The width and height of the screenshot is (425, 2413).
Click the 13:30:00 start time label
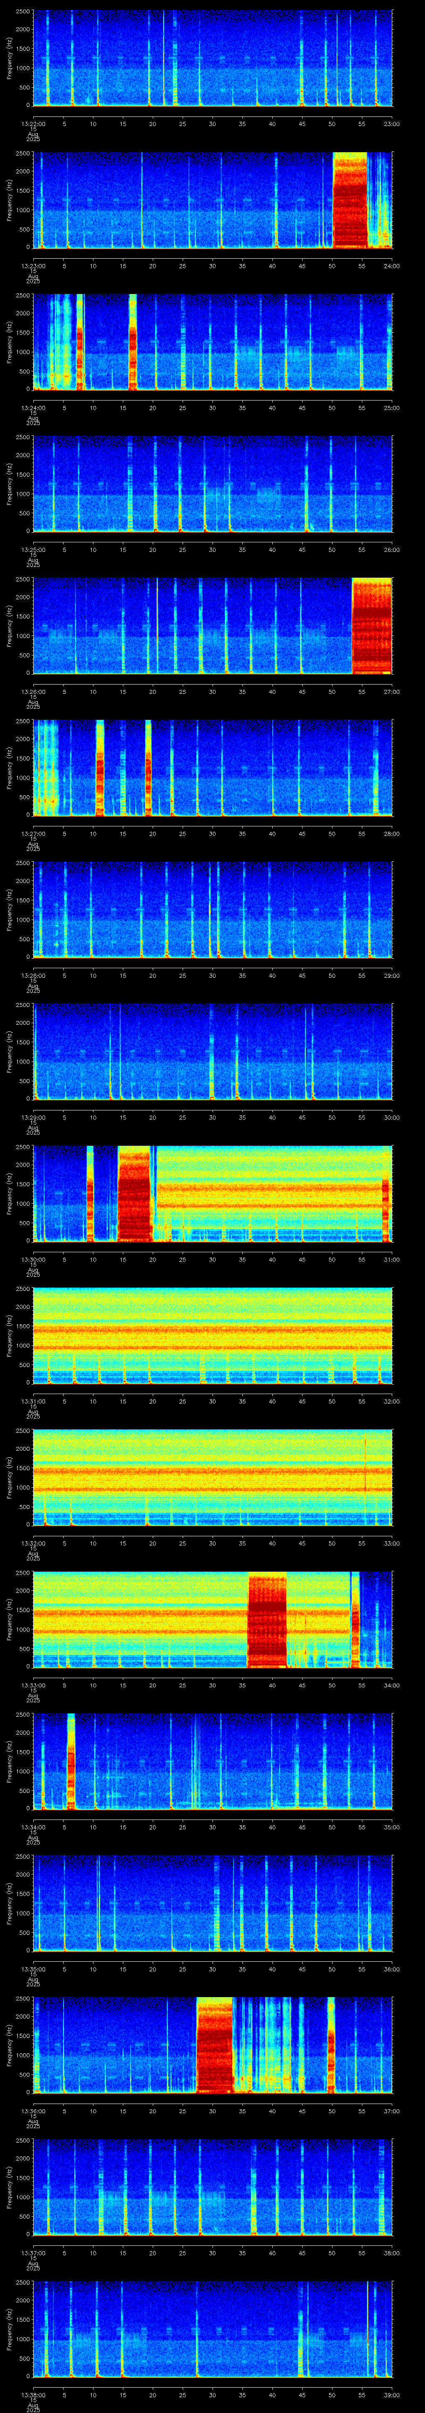point(33,1259)
